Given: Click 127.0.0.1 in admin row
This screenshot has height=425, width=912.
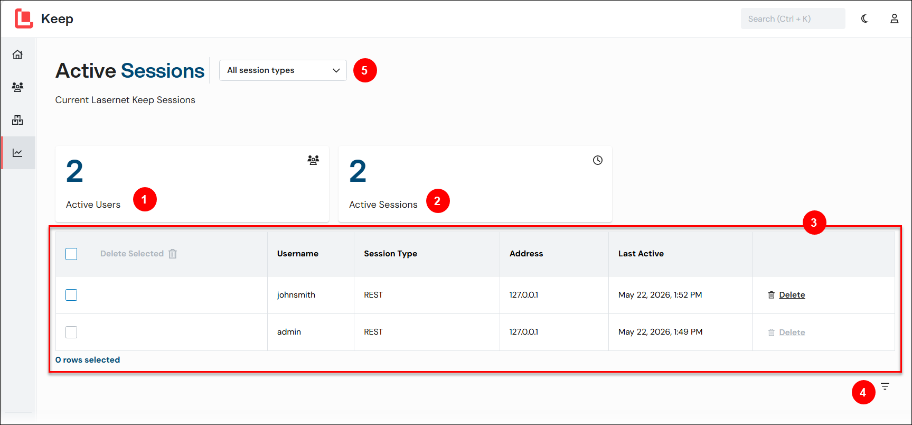Looking at the screenshot, I should pos(524,332).
